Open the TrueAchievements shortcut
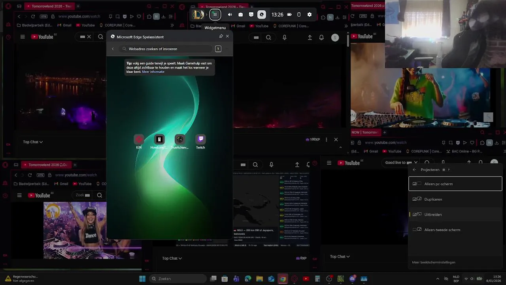 click(x=179, y=142)
